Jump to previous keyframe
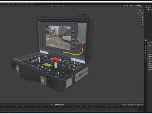The image size is (152, 114). coord(57,105)
